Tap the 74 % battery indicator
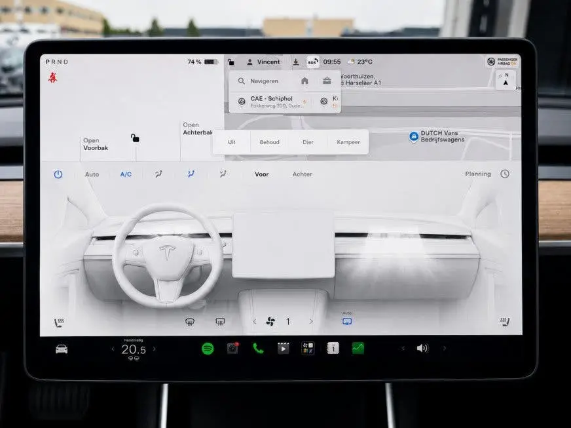Viewport: 571px width, 428px height. pyautogui.click(x=202, y=62)
